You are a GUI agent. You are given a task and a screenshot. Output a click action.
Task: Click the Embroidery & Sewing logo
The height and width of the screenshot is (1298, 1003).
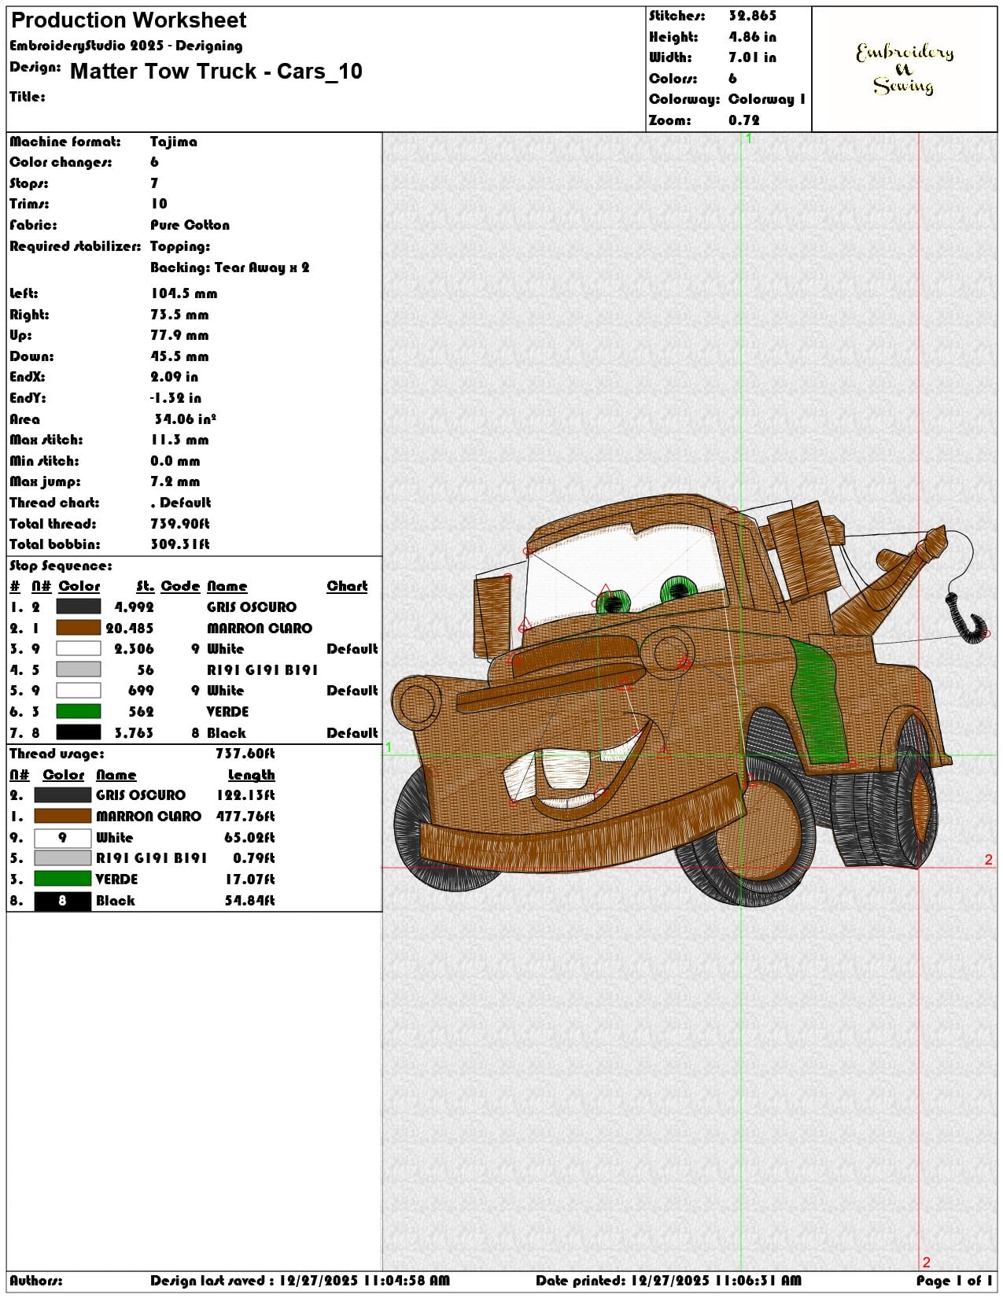pos(905,68)
